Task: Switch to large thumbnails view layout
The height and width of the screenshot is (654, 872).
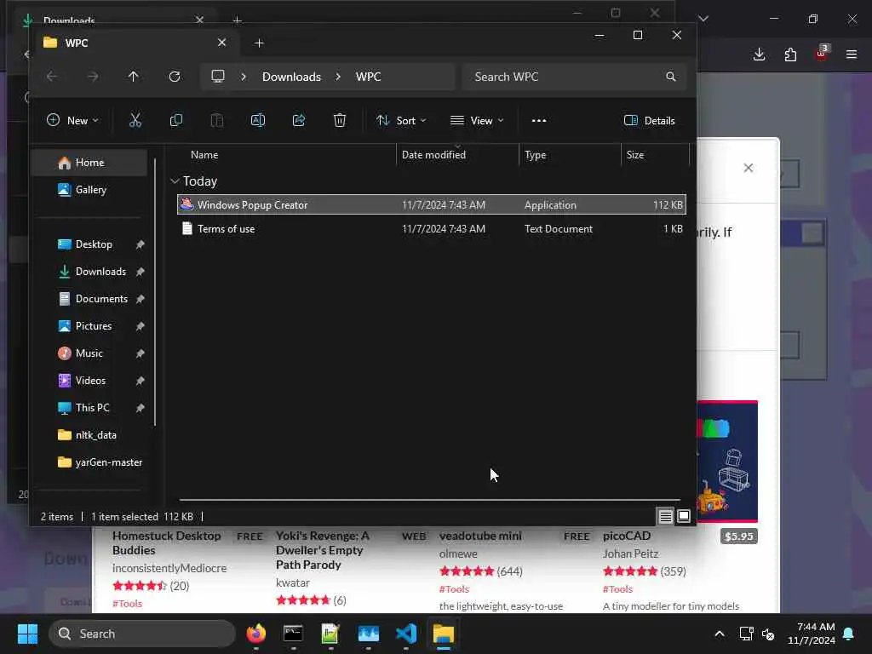Action: tap(684, 516)
